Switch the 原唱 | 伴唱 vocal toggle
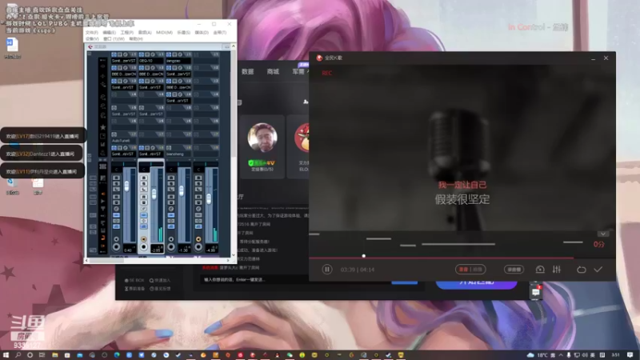The height and width of the screenshot is (360, 640). click(x=470, y=270)
